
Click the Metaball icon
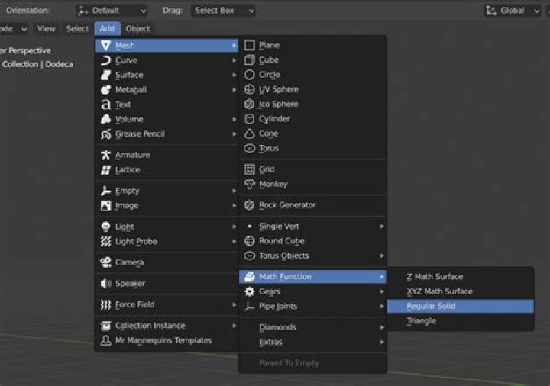point(105,90)
